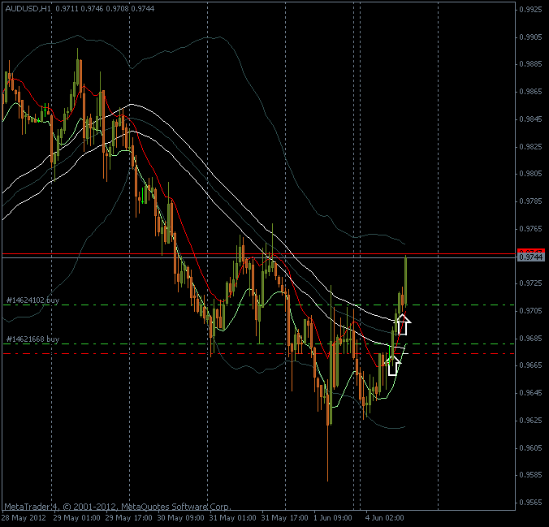Select the solid red horizontal line near 0.9747
Viewport: 549px width, 527px height.
[x=258, y=253]
